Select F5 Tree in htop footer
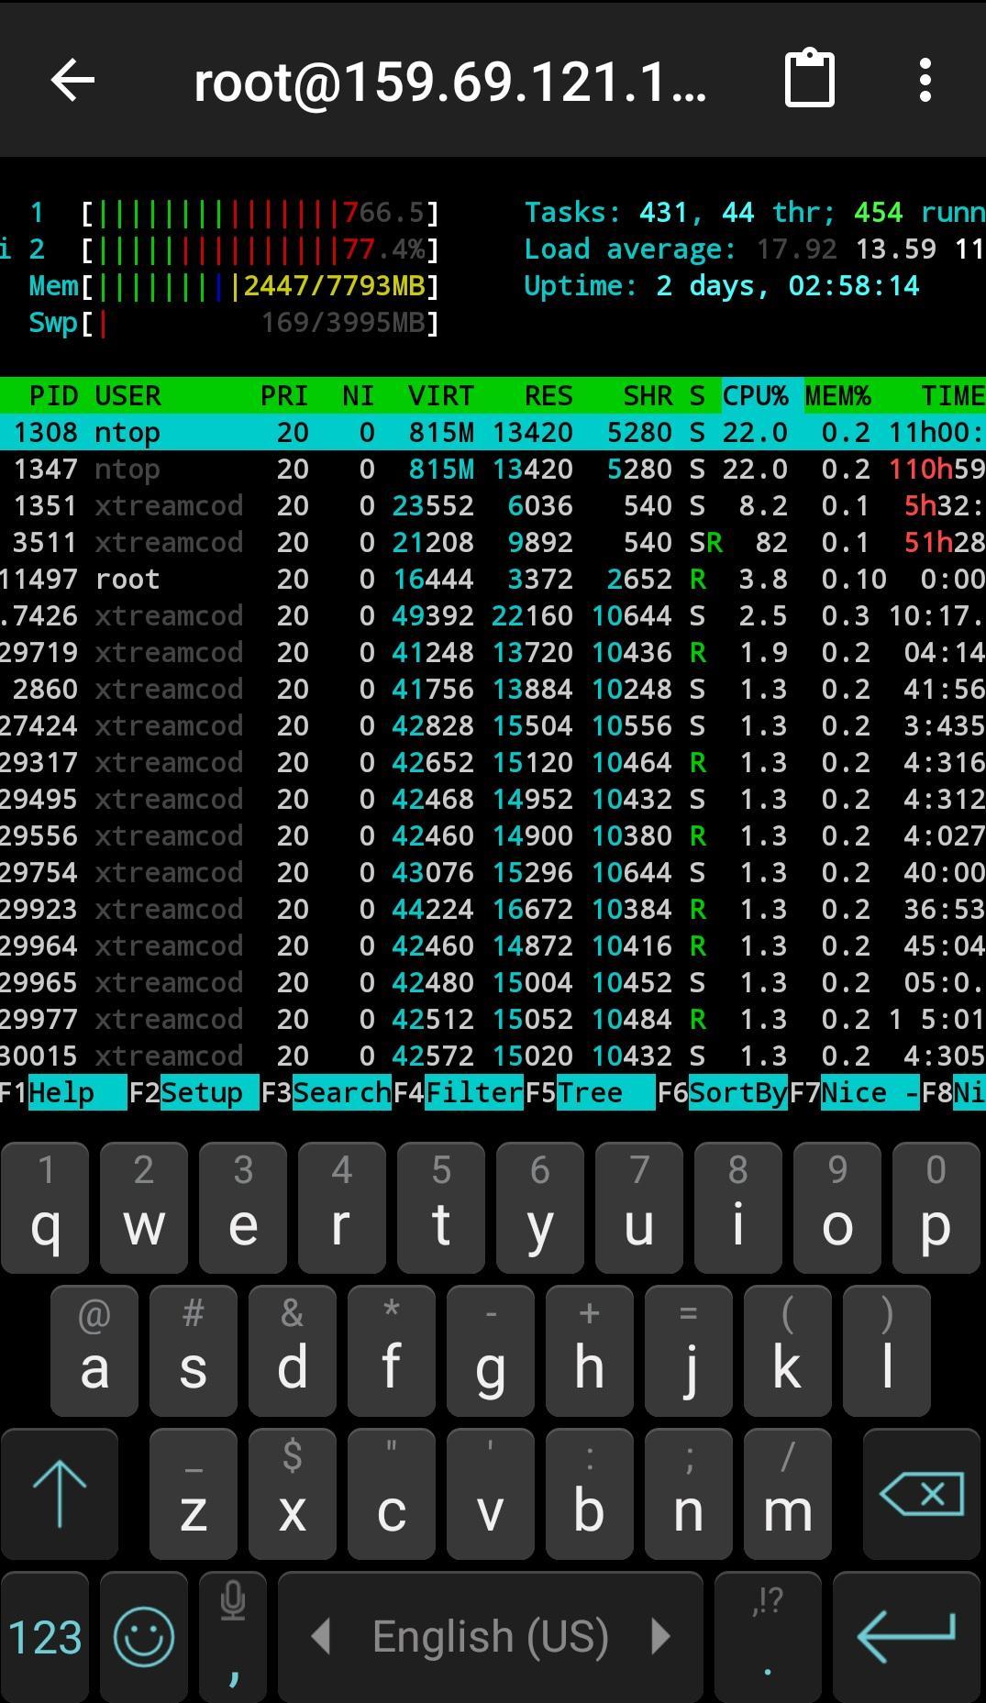Image resolution: width=986 pixels, height=1703 pixels. (591, 1092)
